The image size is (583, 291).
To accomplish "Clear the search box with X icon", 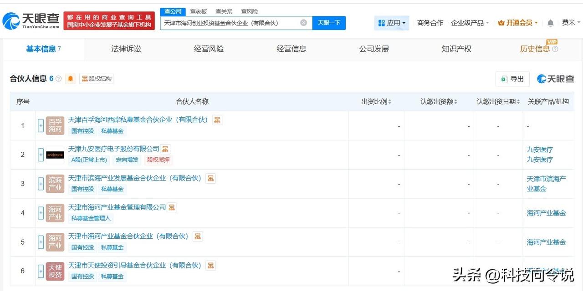I will [303, 23].
